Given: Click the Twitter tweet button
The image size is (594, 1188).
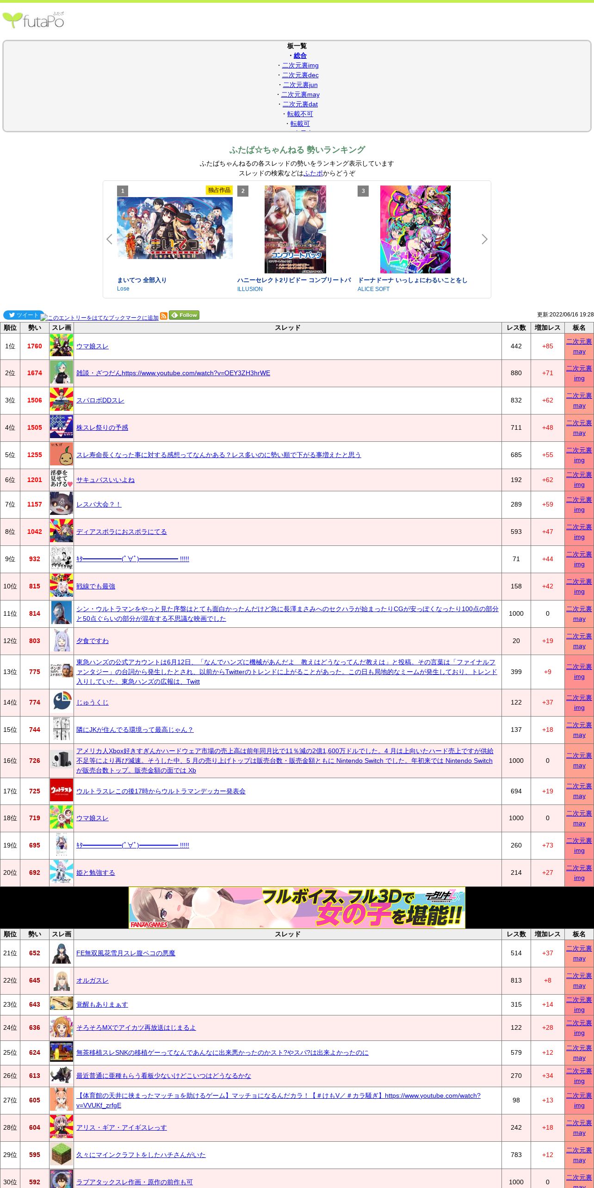Looking at the screenshot, I should coord(24,315).
